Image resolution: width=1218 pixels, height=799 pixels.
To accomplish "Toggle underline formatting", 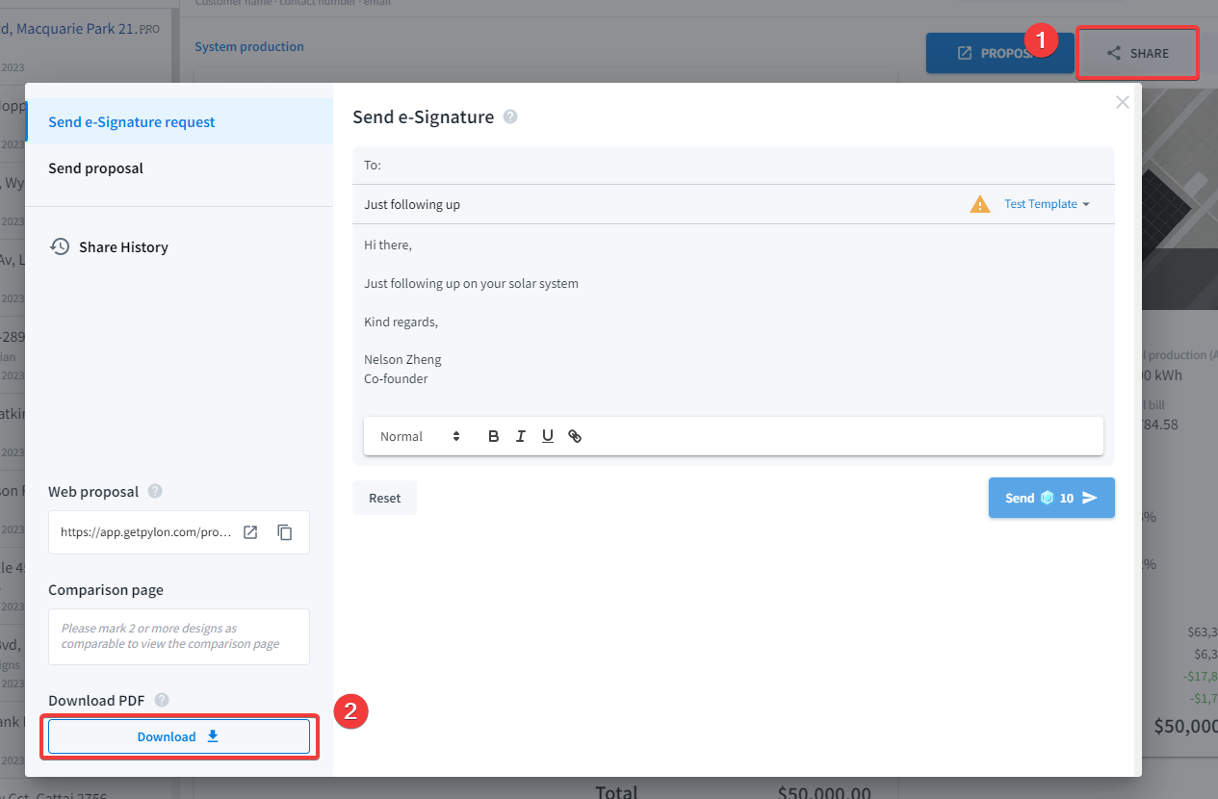I will click(x=548, y=436).
